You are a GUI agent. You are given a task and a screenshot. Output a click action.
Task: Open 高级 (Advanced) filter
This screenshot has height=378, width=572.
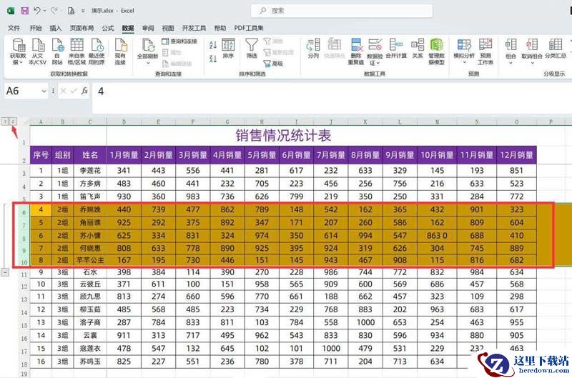point(274,64)
